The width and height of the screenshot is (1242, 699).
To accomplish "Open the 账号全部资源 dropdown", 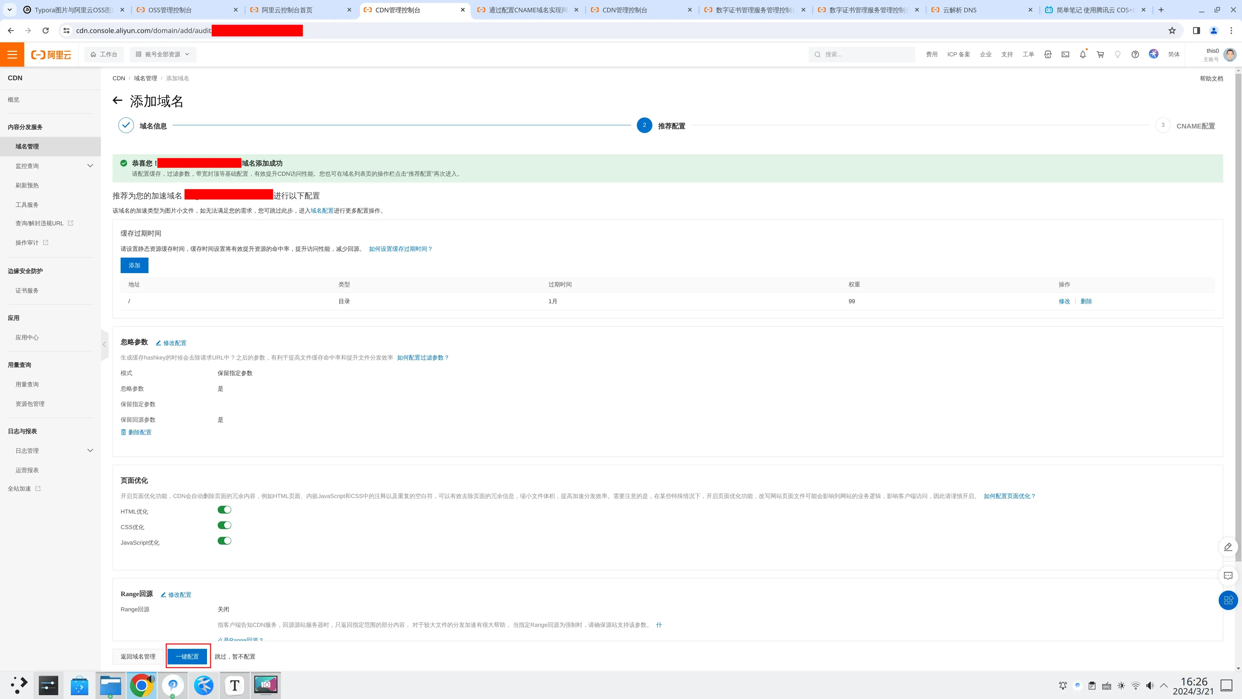I will (162, 54).
